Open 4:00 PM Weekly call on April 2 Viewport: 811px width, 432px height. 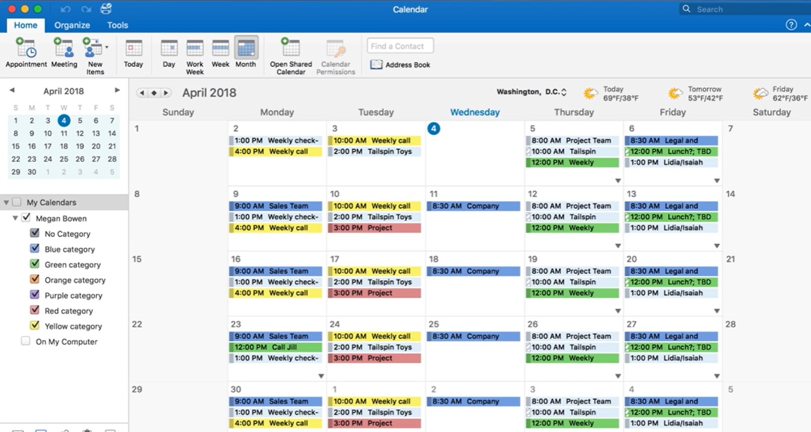point(276,152)
